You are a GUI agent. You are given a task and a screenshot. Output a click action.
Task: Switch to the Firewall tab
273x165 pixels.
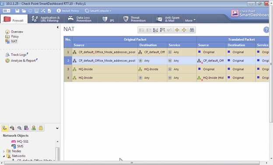[14, 19]
